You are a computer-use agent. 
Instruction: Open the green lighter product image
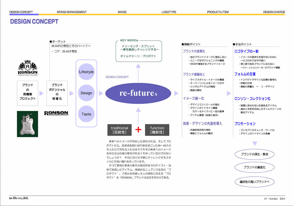[27, 124]
